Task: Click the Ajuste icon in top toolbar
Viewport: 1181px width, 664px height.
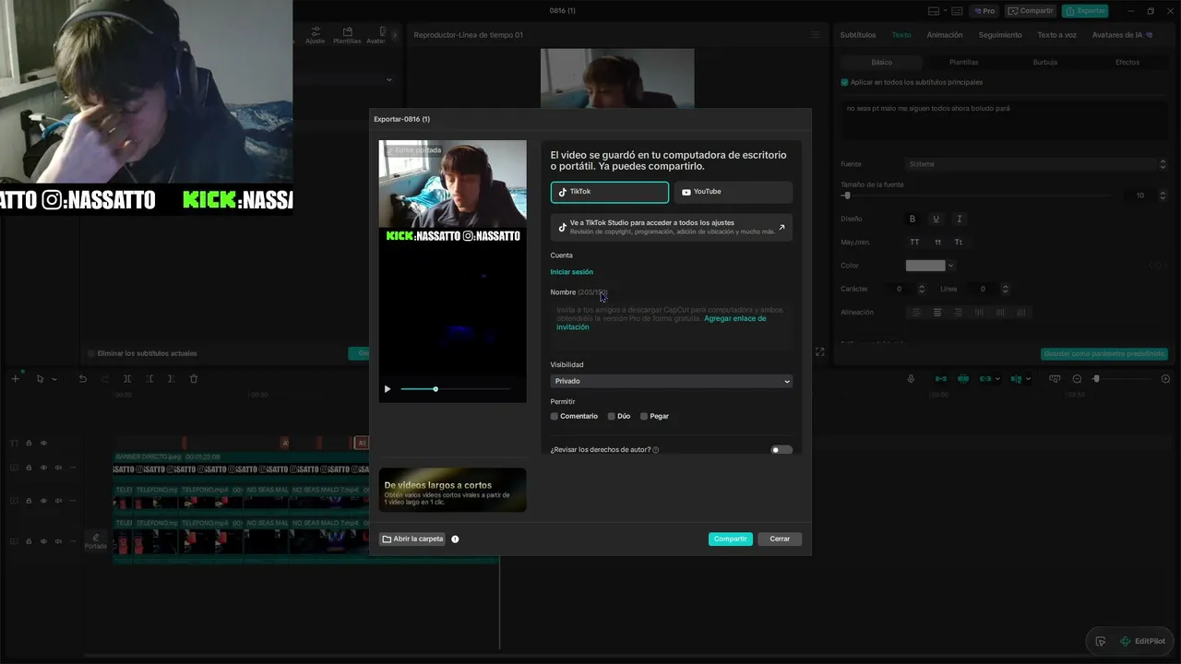Action: point(316,35)
